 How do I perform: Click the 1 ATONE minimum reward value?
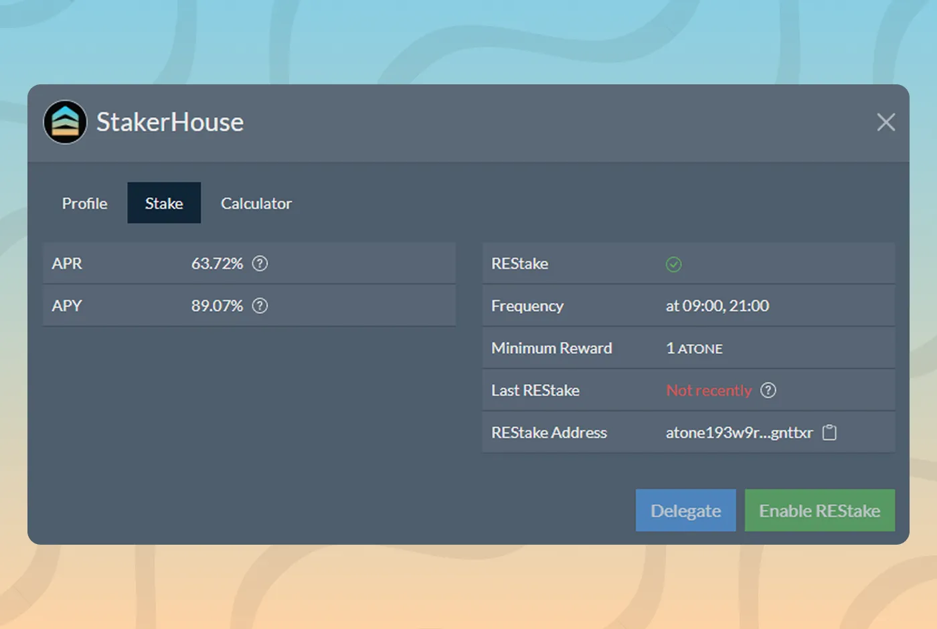click(694, 349)
